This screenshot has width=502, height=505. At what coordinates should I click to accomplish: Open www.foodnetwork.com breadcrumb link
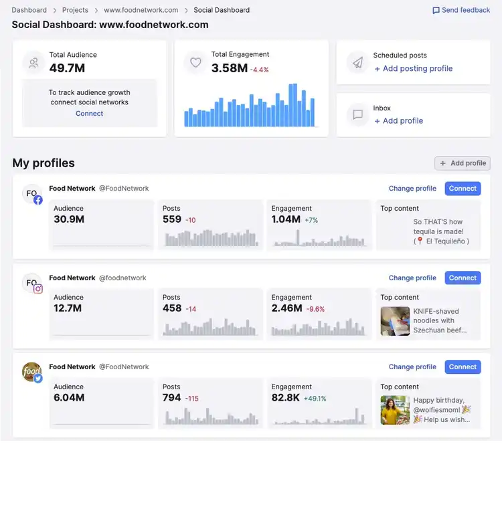pyautogui.click(x=141, y=10)
